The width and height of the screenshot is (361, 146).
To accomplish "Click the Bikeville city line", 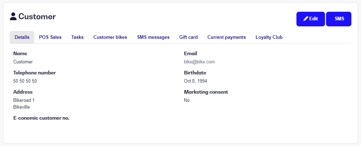I will point(21,107).
